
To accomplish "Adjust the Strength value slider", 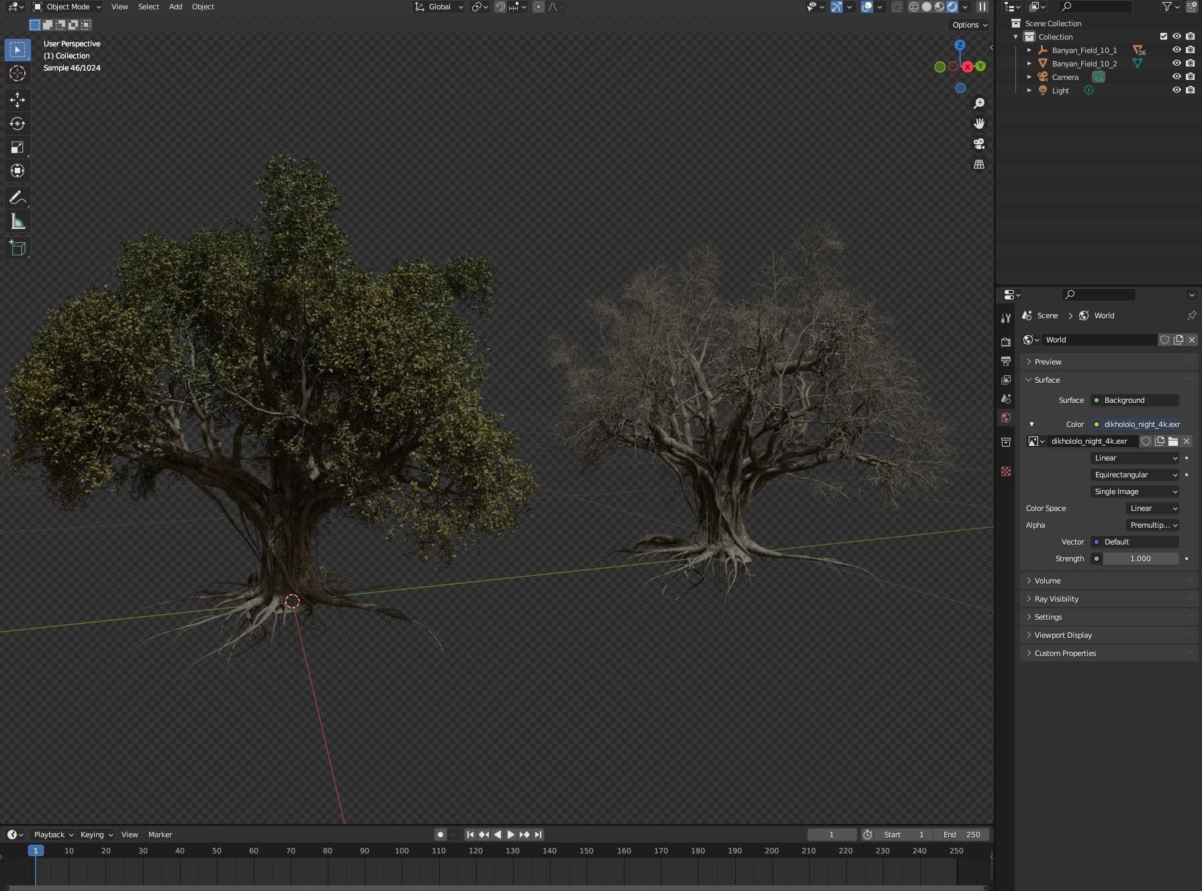I will (1140, 559).
